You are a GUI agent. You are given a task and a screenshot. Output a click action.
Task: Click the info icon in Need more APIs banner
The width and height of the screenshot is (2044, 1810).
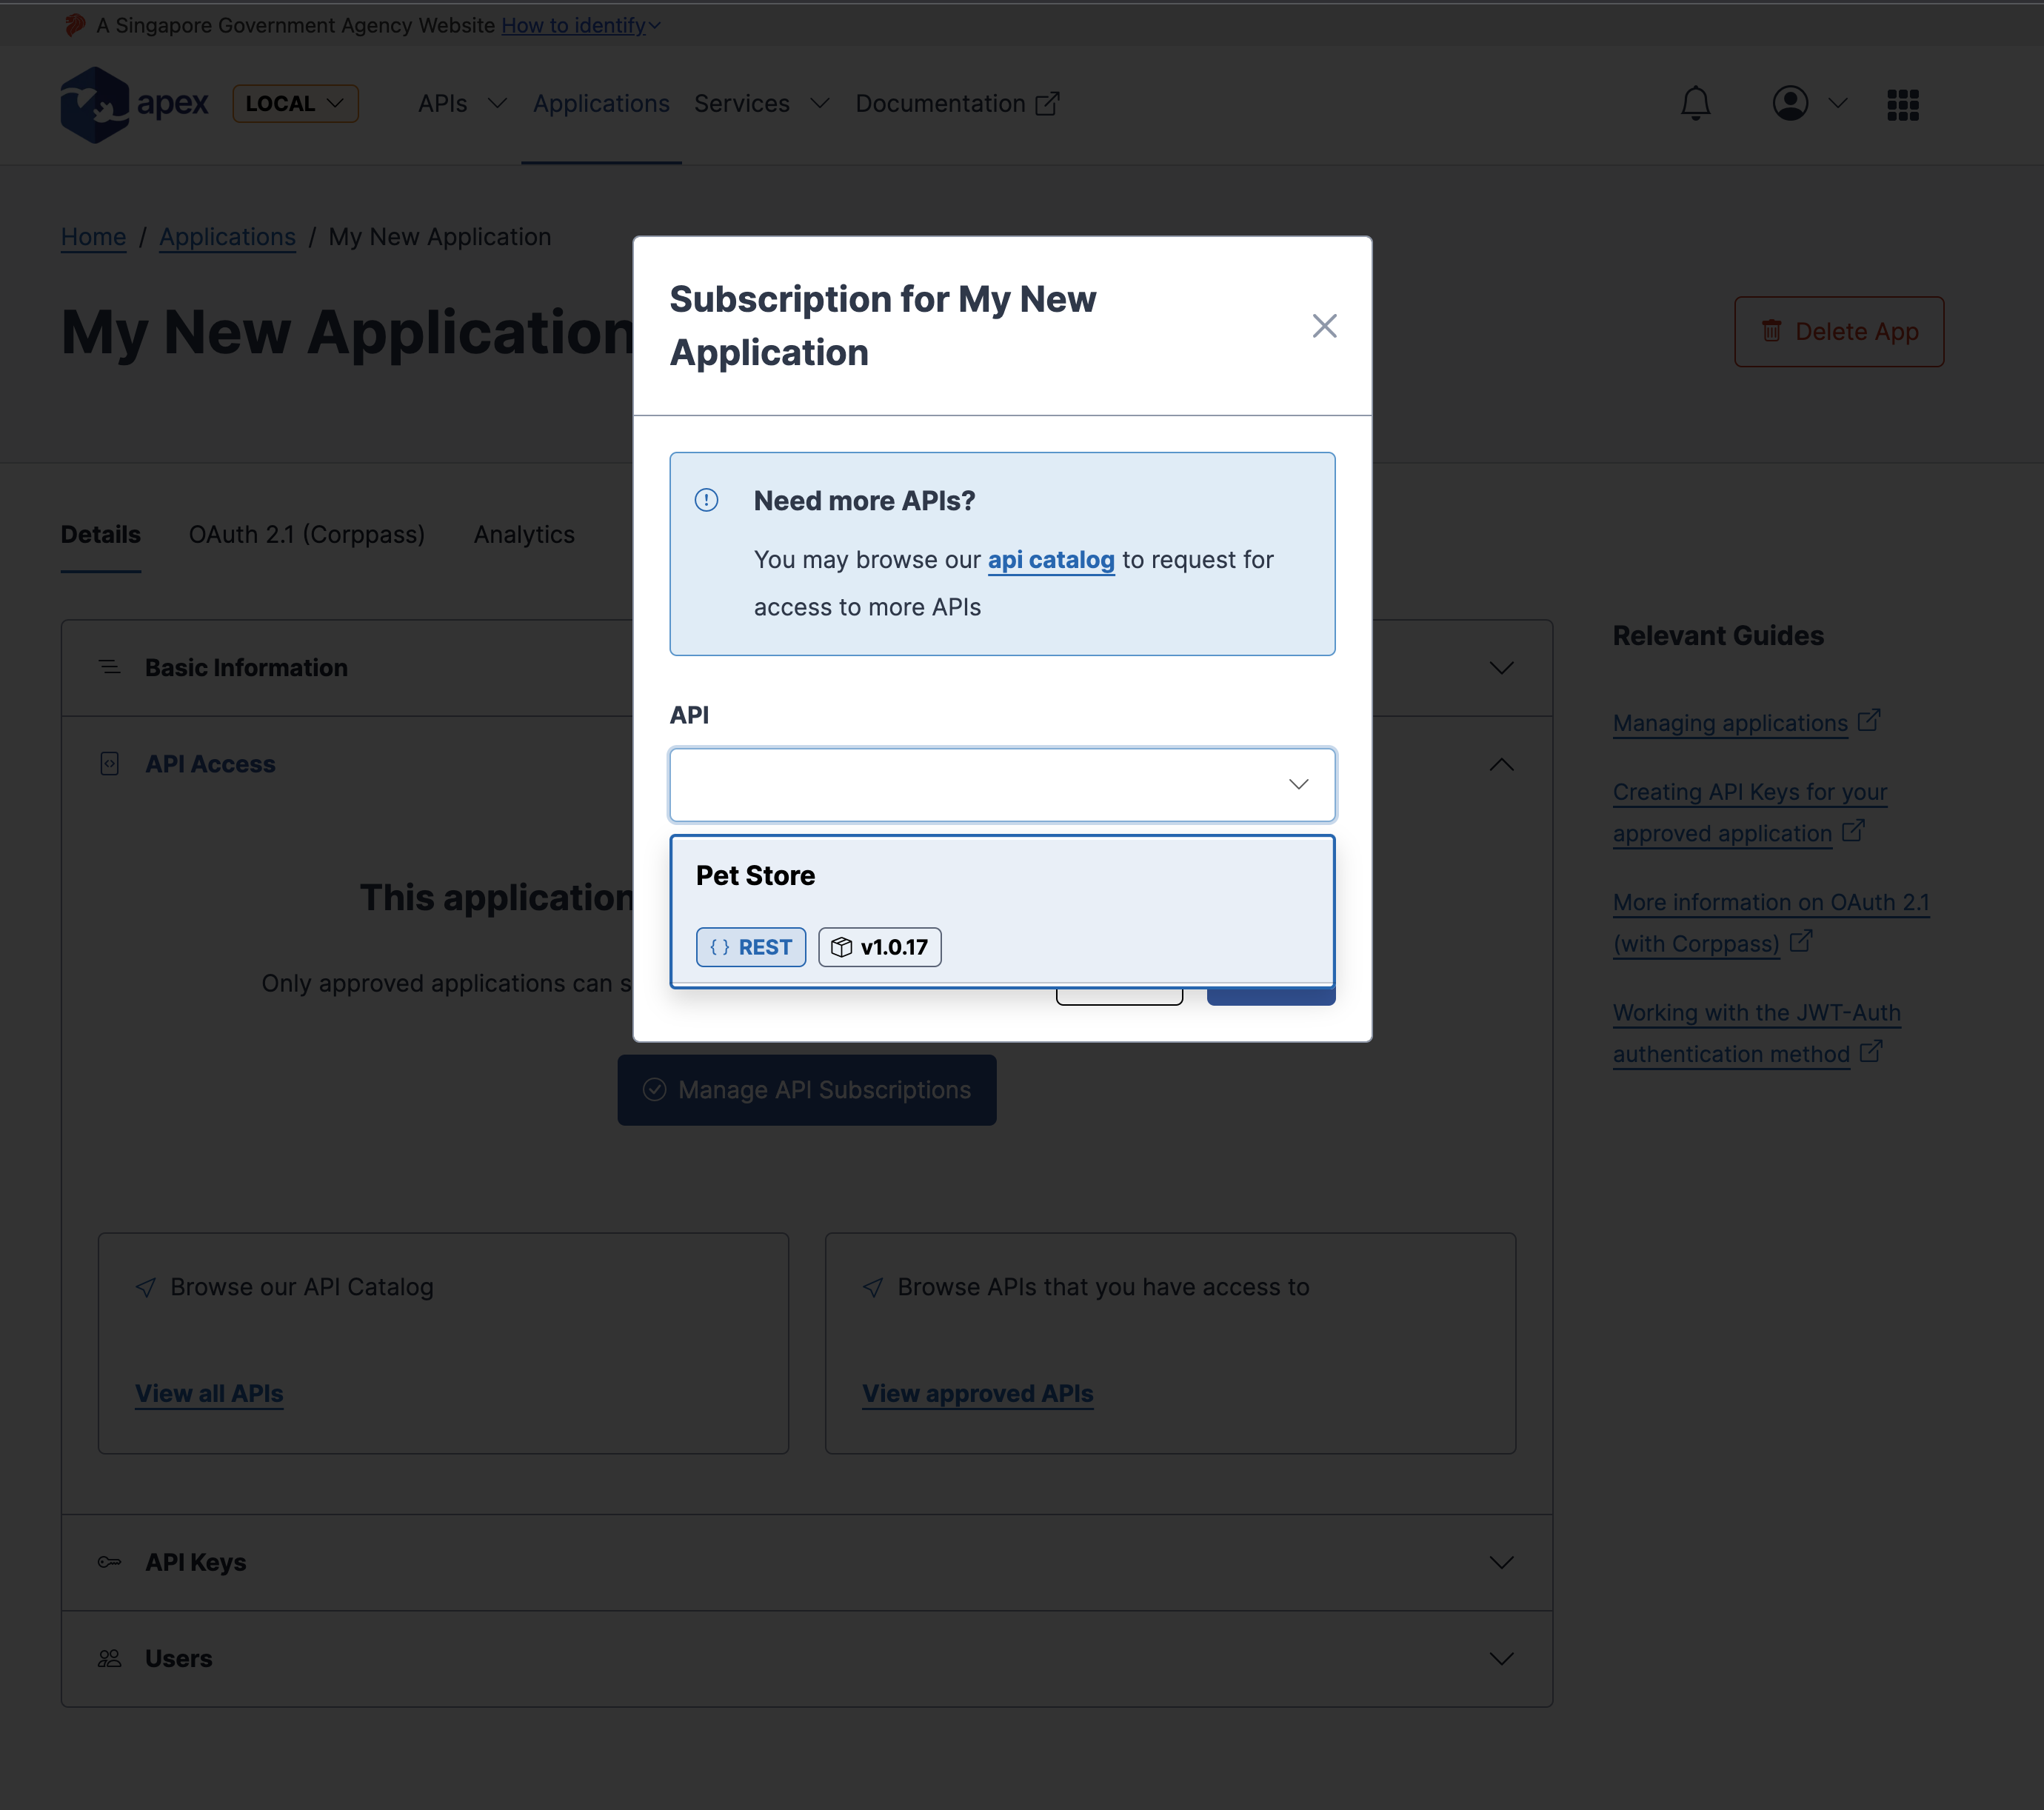(706, 500)
